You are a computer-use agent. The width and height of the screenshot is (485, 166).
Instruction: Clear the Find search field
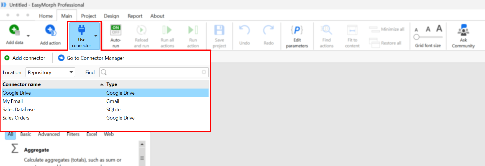[x=204, y=72]
